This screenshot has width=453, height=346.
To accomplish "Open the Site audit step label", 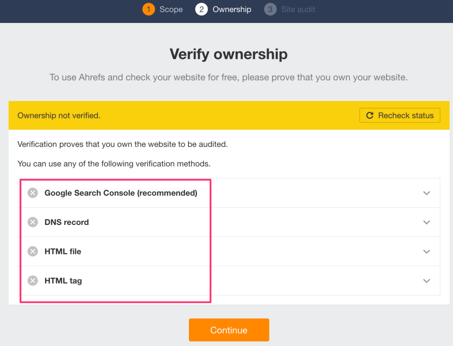I will [x=298, y=9].
